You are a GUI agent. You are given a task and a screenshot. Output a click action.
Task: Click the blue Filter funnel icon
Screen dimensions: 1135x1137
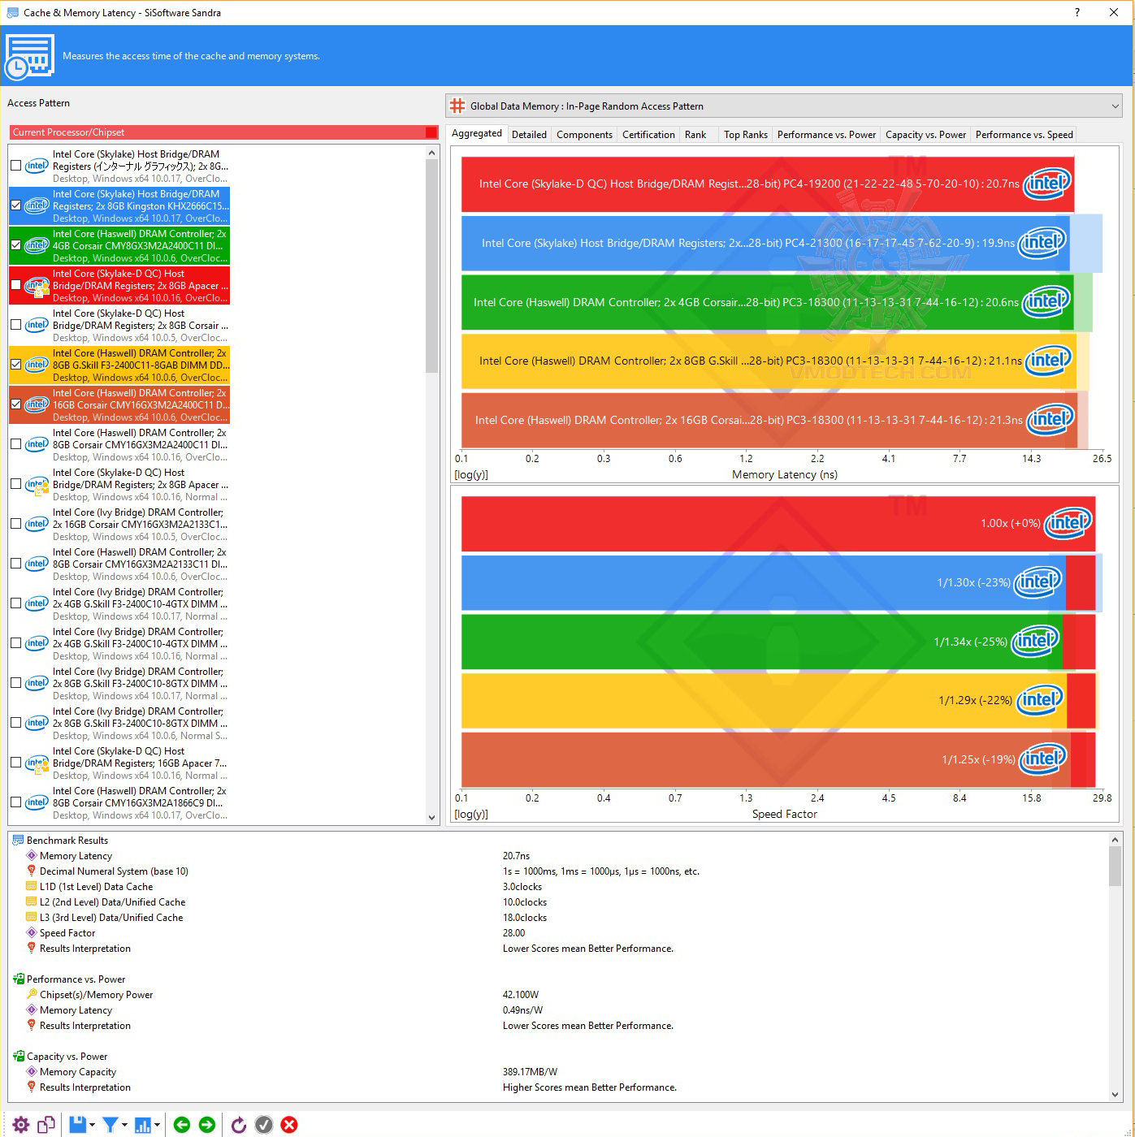click(110, 1124)
